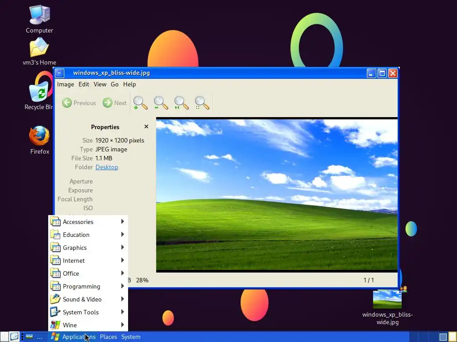
Task: Expand Wine submenu arrow
Action: coord(122,325)
